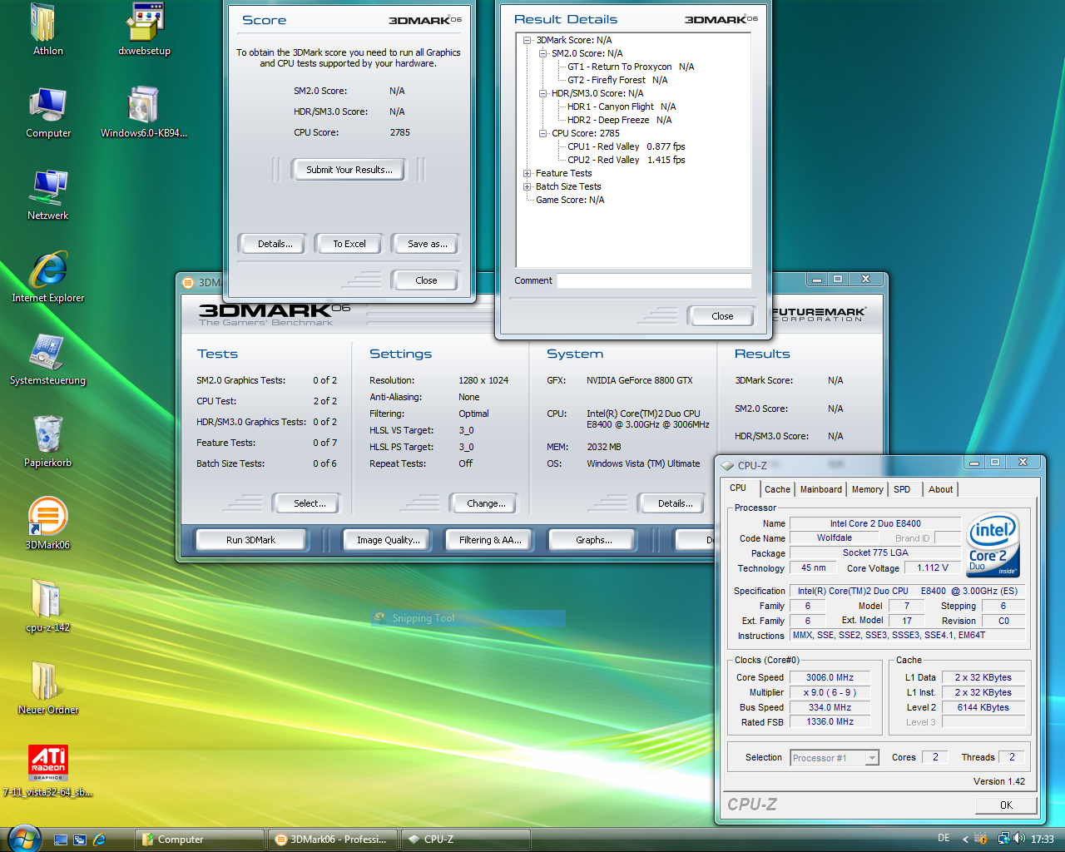Collapse the 3DMark Score tree node

tap(527, 40)
